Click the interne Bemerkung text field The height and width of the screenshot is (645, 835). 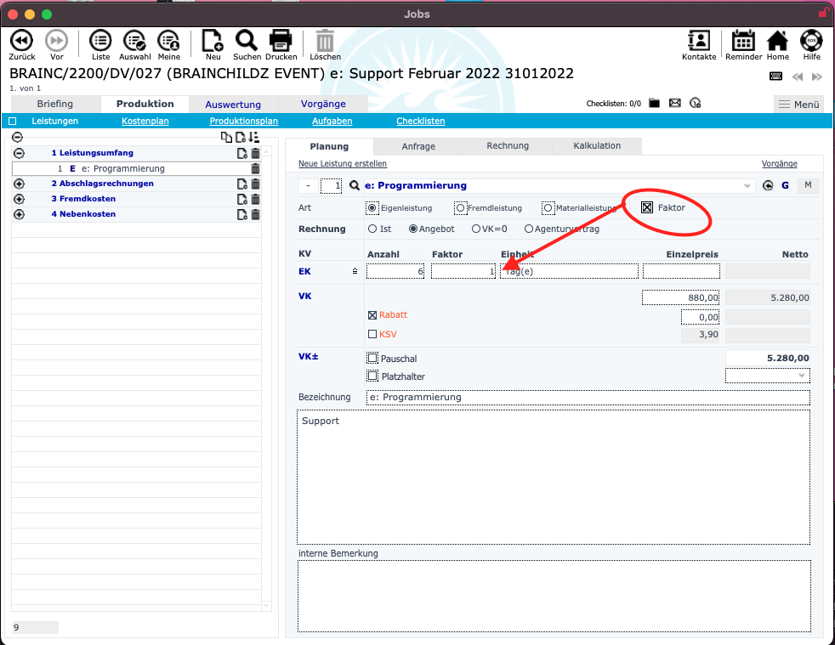pos(554,595)
